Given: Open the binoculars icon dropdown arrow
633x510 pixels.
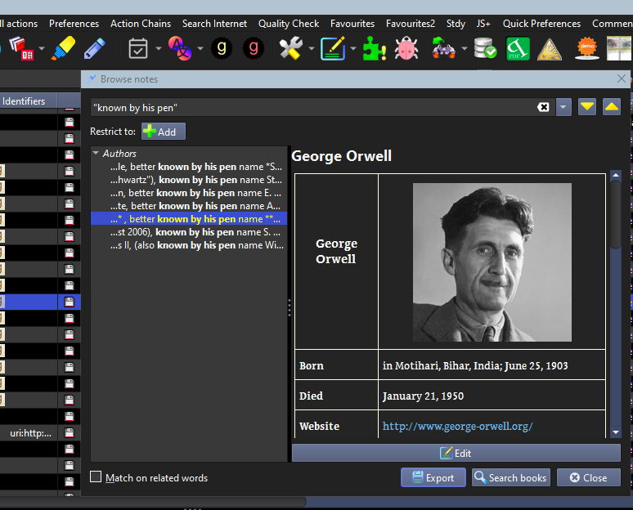Looking at the screenshot, I should (x=465, y=48).
